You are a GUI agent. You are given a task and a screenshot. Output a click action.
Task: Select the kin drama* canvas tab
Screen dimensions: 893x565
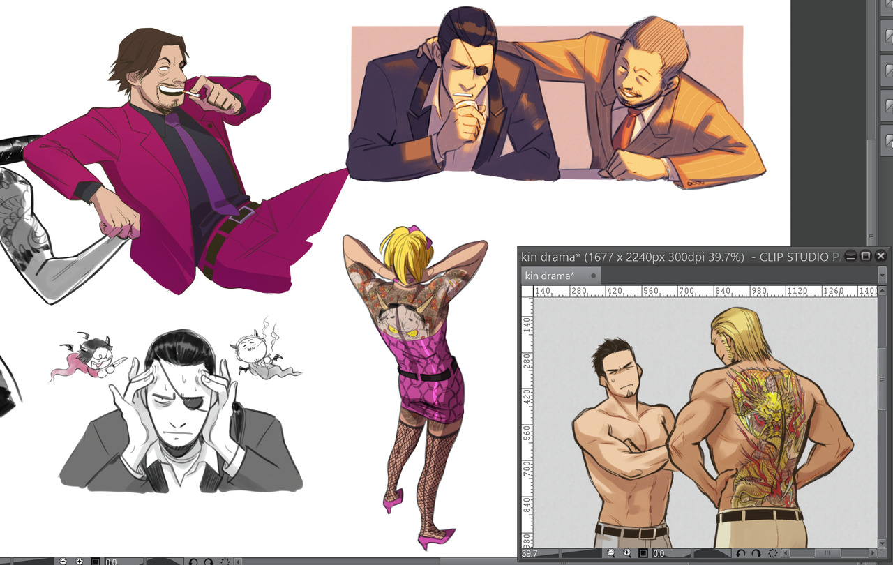pos(550,276)
